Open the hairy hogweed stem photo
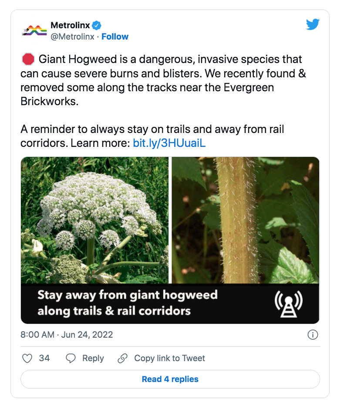Viewport: 344px width, 412px height. point(246,220)
